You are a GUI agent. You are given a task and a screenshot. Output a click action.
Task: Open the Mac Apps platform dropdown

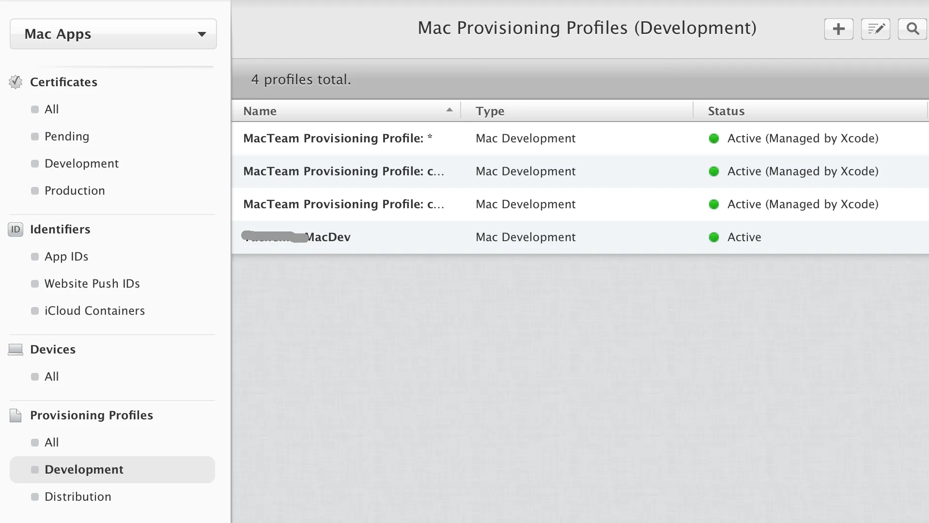coord(113,34)
